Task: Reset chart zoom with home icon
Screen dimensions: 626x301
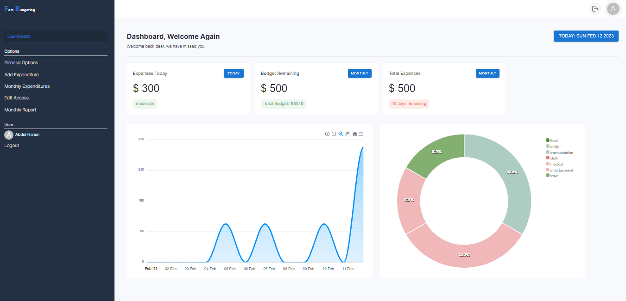Action: 354,134
